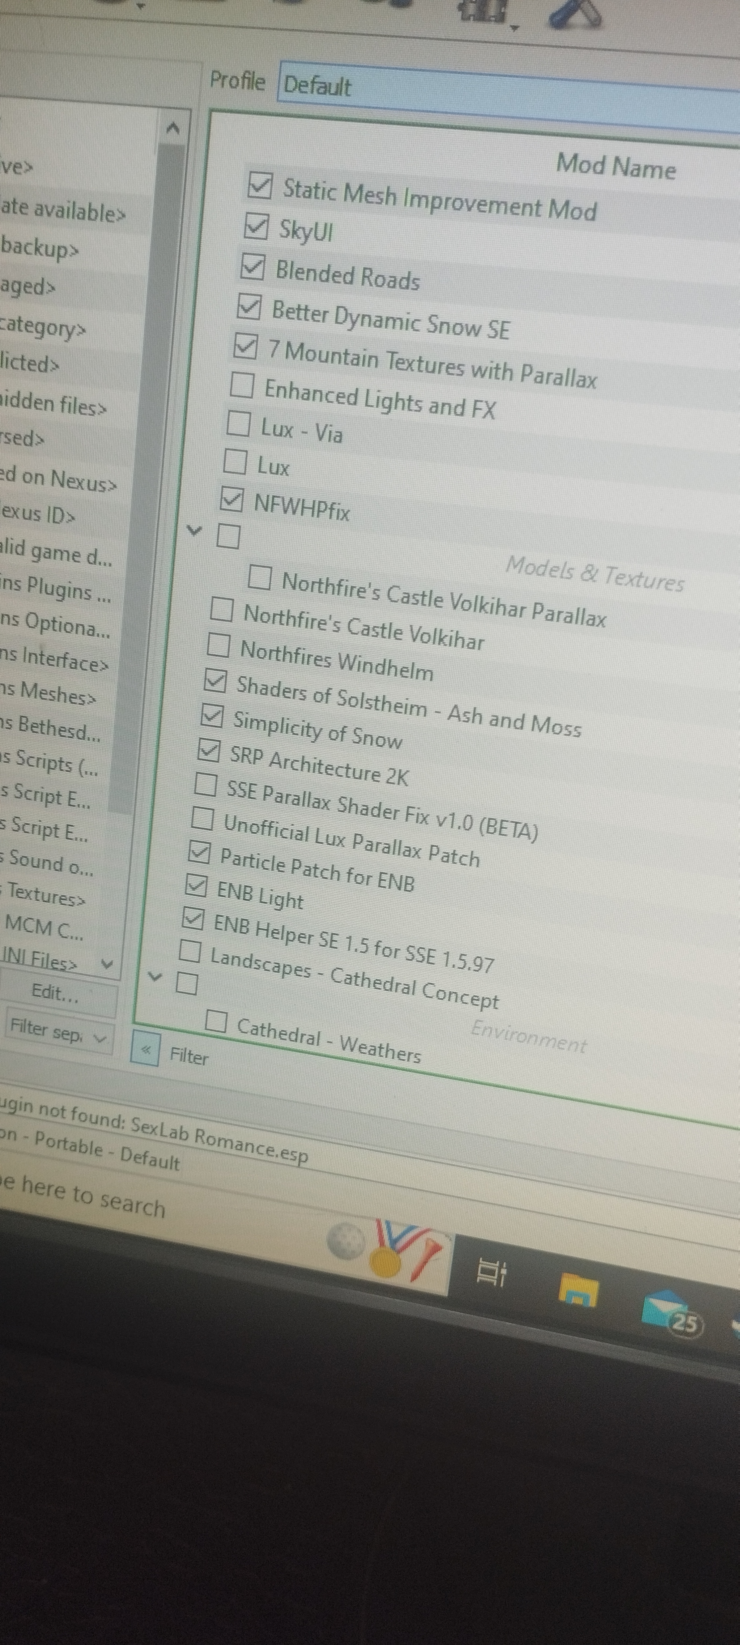
Task: Tick the Northfires Windhelm checkbox
Action: tap(218, 645)
